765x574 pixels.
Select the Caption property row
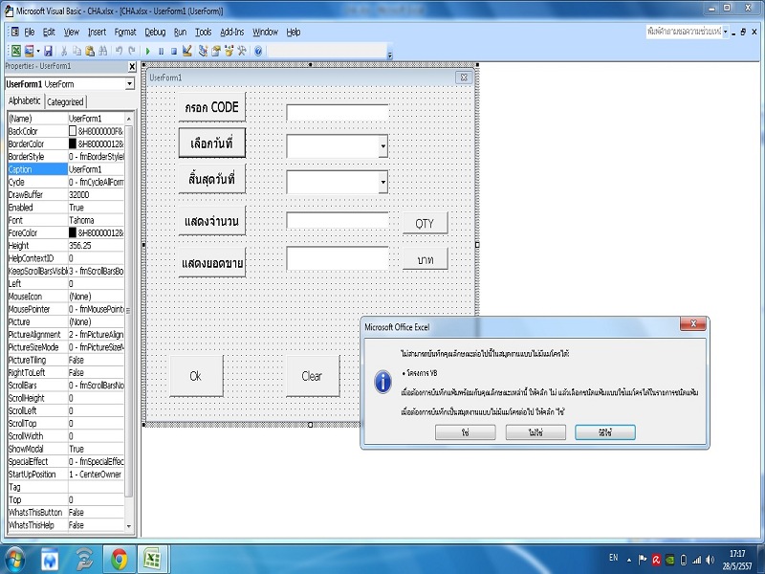tap(36, 169)
